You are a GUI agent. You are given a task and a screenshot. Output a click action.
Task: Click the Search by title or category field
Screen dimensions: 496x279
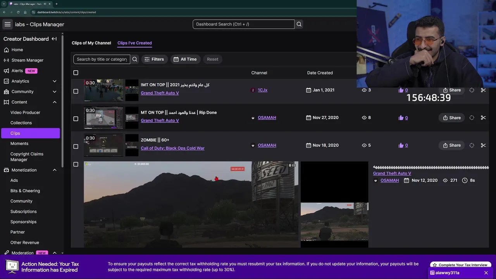click(102, 59)
